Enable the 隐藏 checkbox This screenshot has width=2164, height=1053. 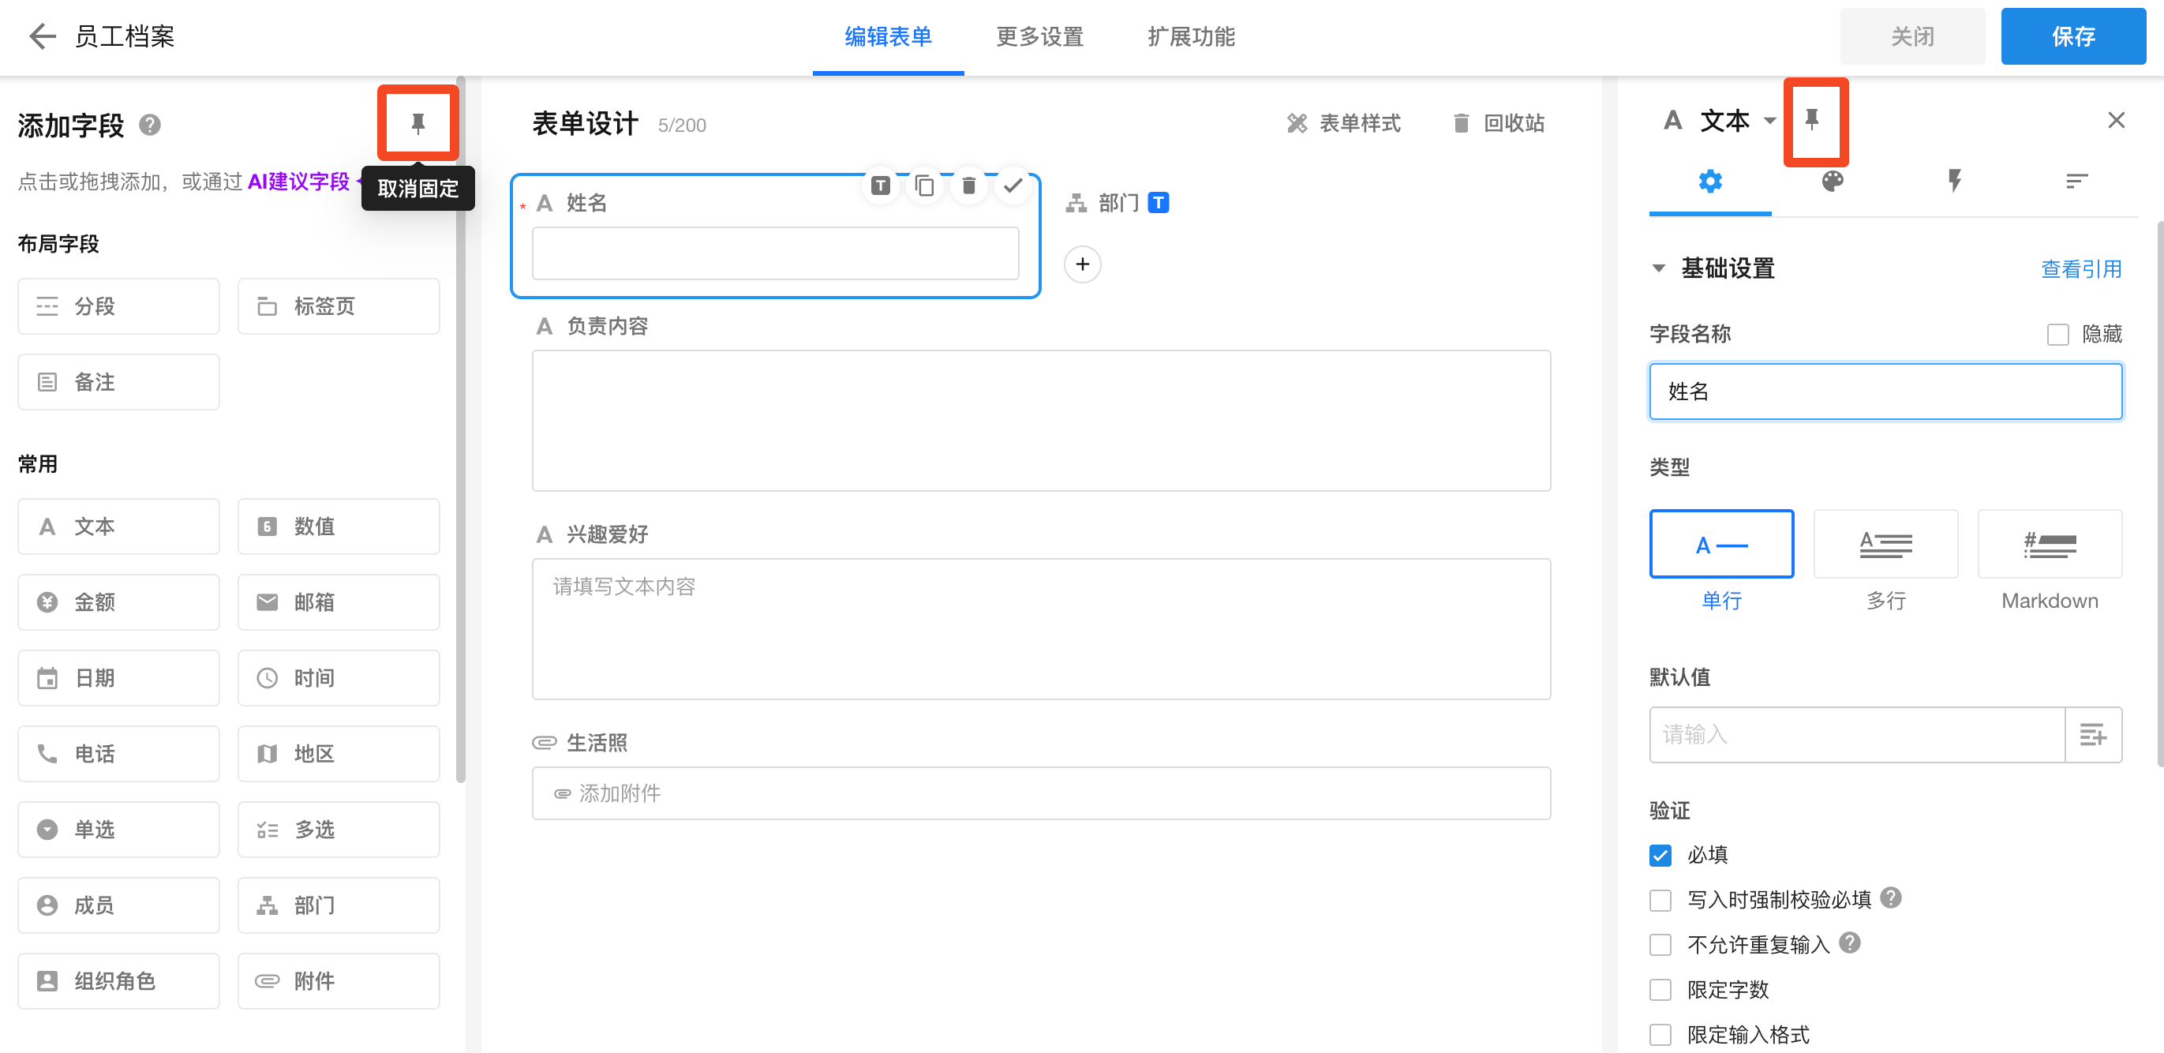2057,335
